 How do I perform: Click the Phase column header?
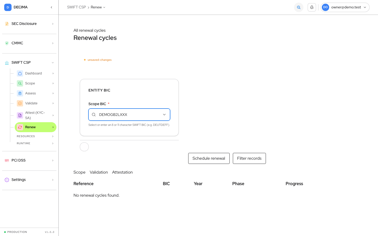pos(238,184)
